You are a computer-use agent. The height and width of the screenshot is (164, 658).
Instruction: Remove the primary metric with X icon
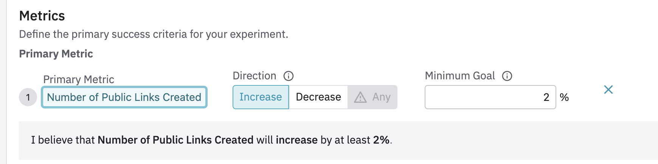tap(608, 90)
